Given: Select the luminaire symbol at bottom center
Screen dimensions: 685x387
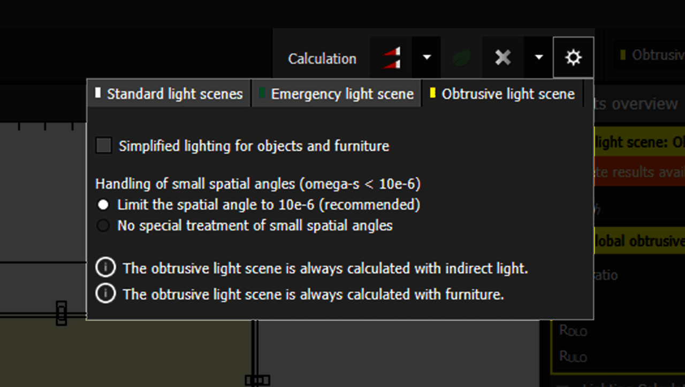Looking at the screenshot, I should tap(257, 380).
